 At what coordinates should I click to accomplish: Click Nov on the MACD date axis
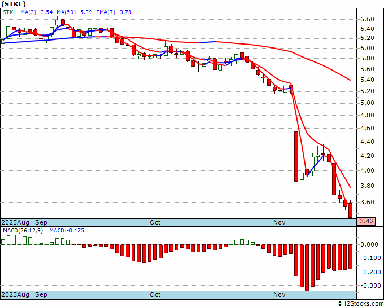coord(280,294)
